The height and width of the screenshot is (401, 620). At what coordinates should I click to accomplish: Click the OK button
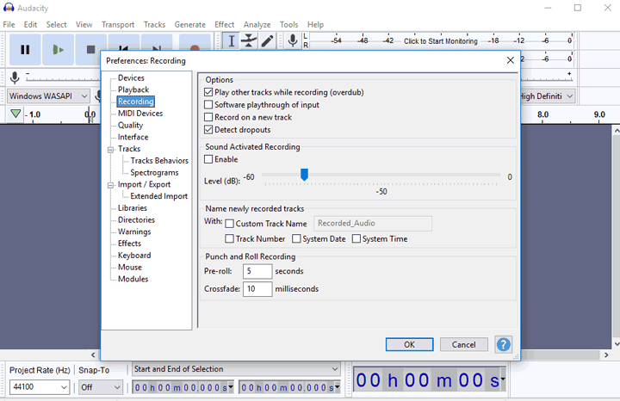(409, 344)
